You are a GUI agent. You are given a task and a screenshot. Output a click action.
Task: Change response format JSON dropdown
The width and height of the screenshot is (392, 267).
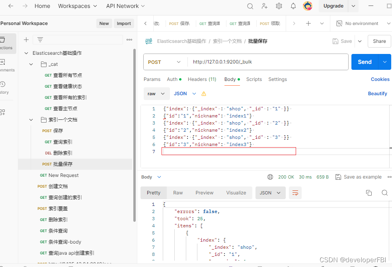pyautogui.click(x=270, y=193)
